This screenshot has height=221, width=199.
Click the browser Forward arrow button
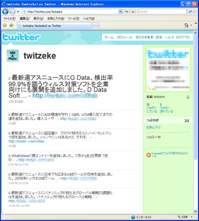tap(12, 12)
